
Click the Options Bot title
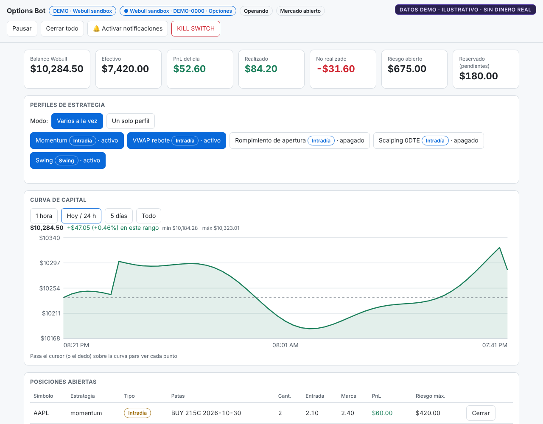point(26,11)
